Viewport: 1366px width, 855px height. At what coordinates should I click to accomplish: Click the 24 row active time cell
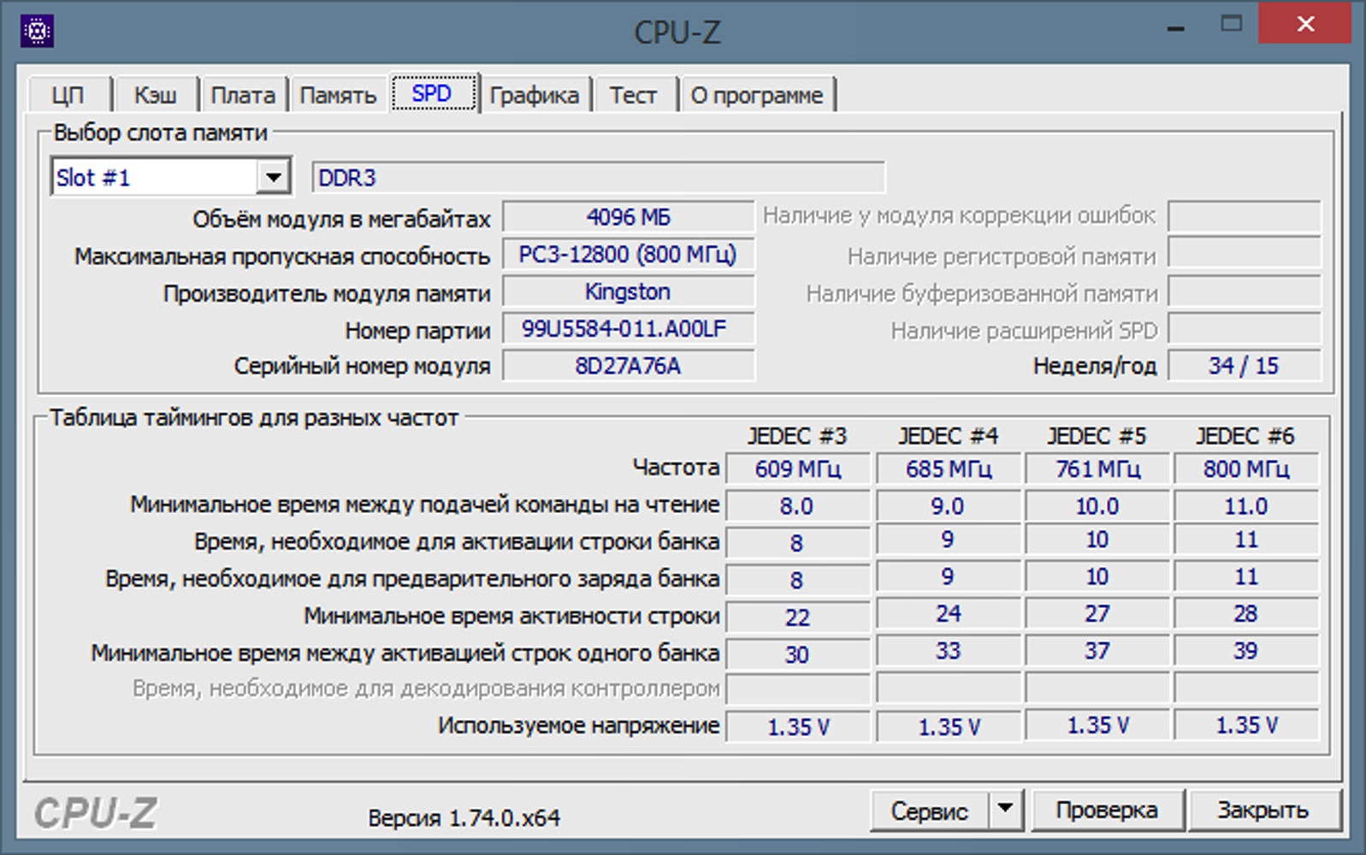[x=948, y=614]
